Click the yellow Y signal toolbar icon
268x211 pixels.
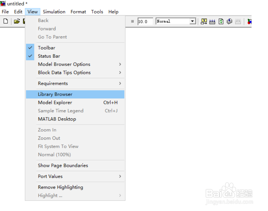point(204,21)
